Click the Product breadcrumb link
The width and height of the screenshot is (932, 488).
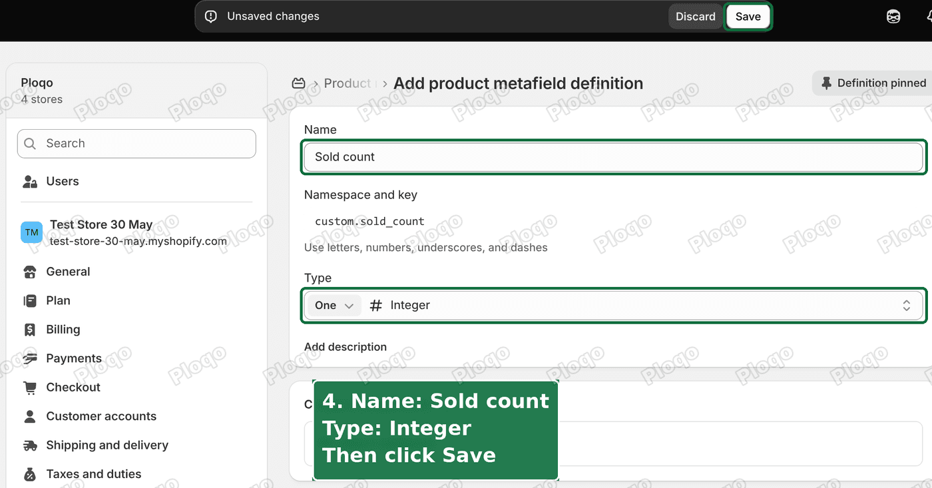coord(347,83)
